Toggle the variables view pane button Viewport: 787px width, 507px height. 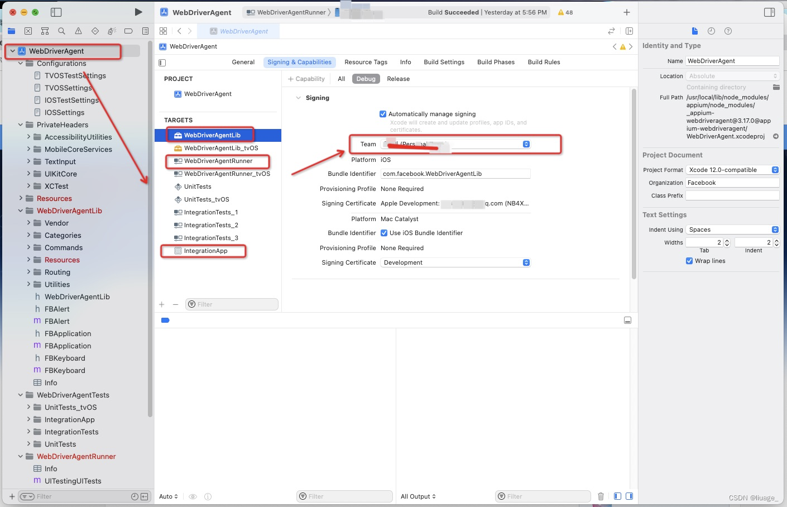pos(617,496)
